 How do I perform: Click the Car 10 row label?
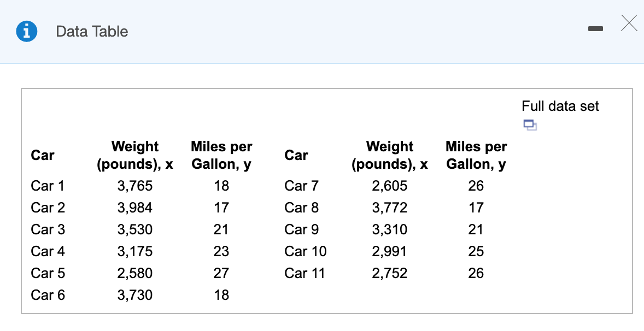click(x=305, y=251)
